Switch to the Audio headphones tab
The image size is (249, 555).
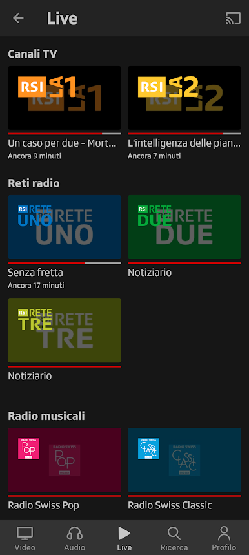(x=75, y=534)
